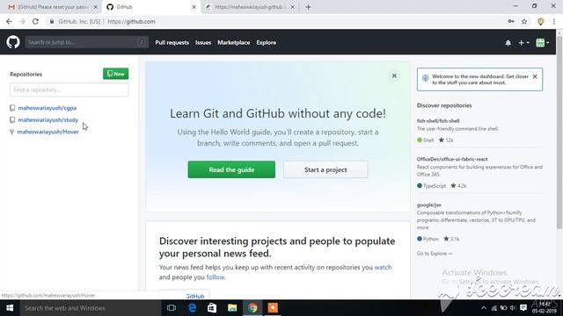
Task: Click the green New repository button
Action: coord(115,74)
